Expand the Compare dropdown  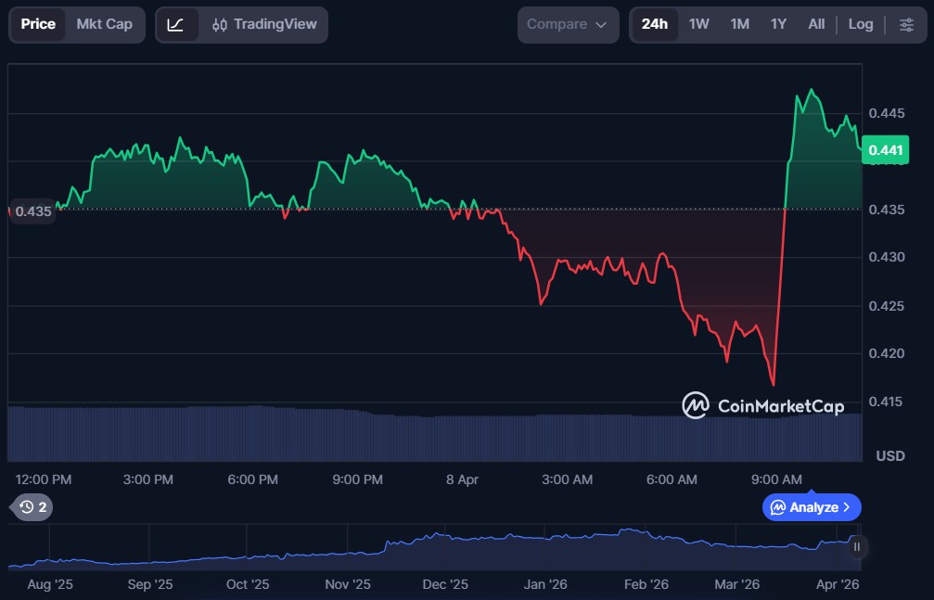point(567,24)
